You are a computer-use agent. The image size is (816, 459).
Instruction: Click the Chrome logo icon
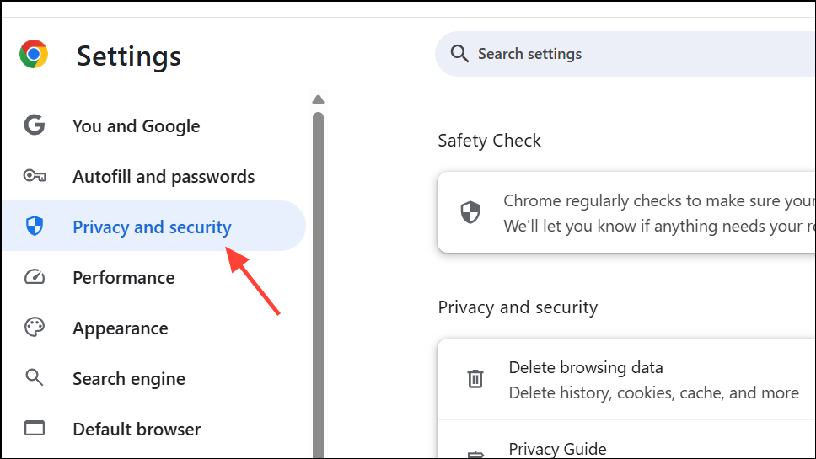click(x=34, y=54)
